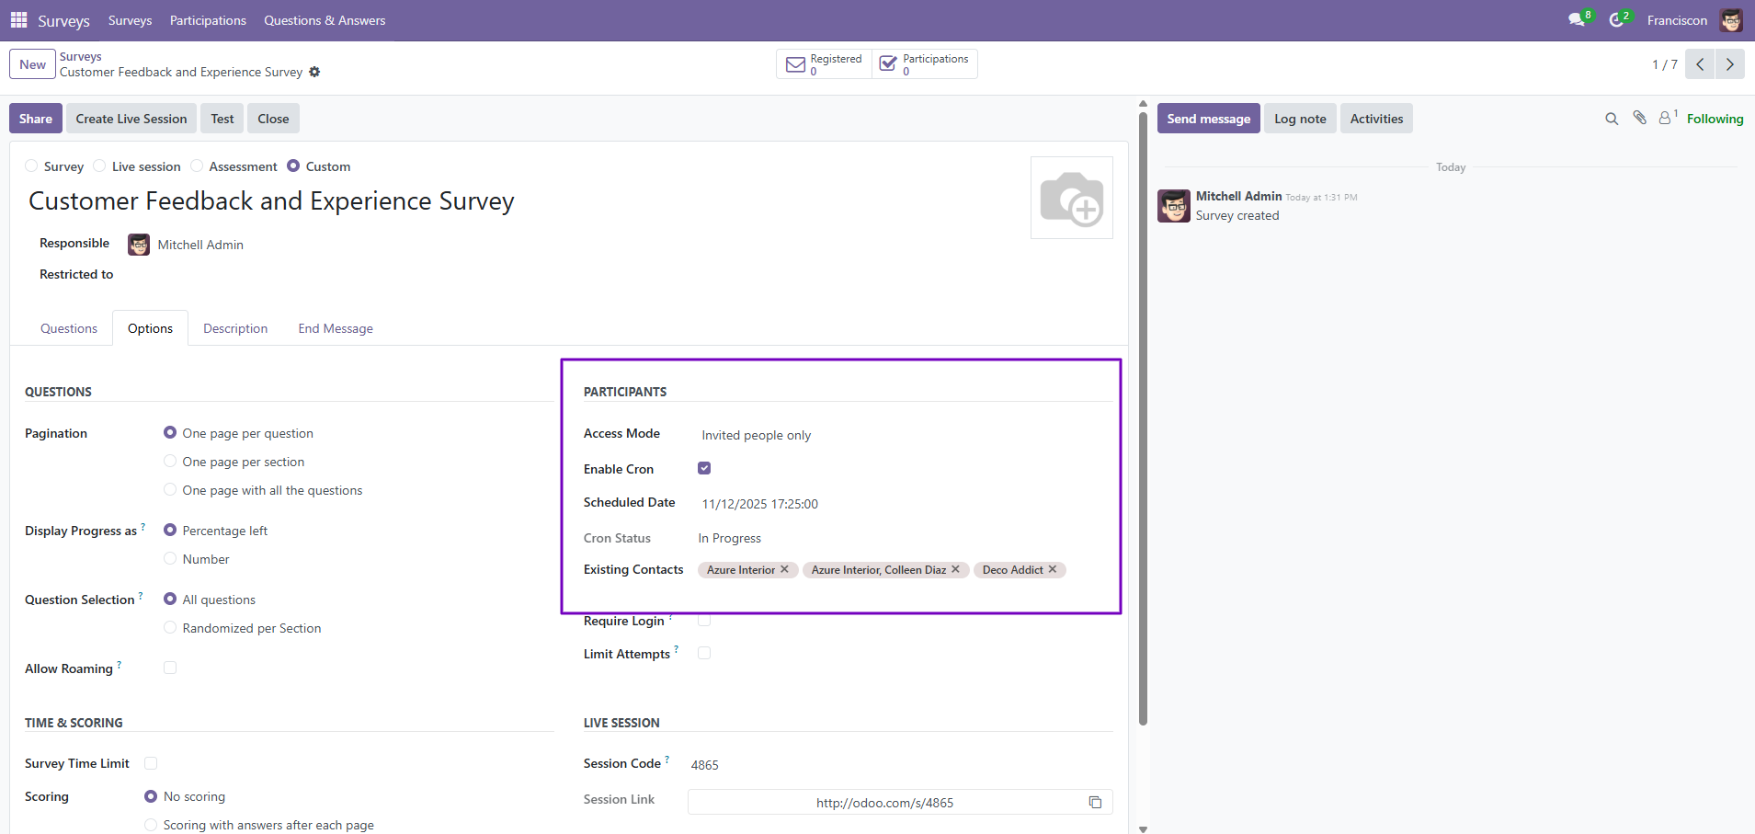The height and width of the screenshot is (834, 1755).
Task: Choose One page per section pagination
Action: tap(170, 461)
